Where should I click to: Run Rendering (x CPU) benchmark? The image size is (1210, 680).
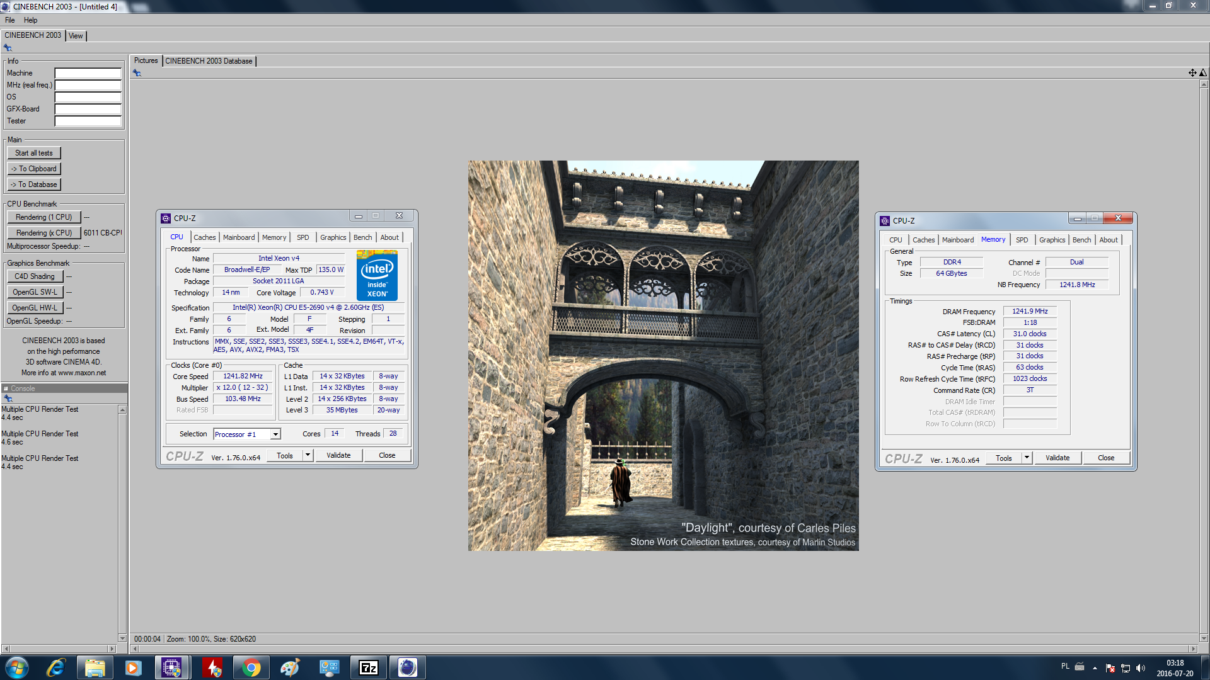(44, 233)
